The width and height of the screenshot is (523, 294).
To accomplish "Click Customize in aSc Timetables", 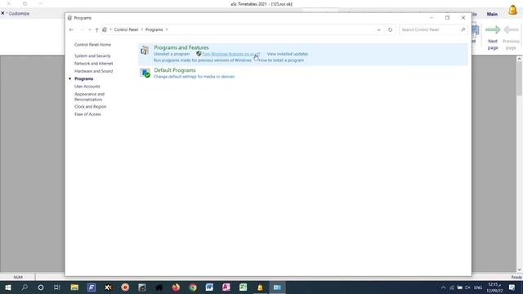I will coord(19,14).
